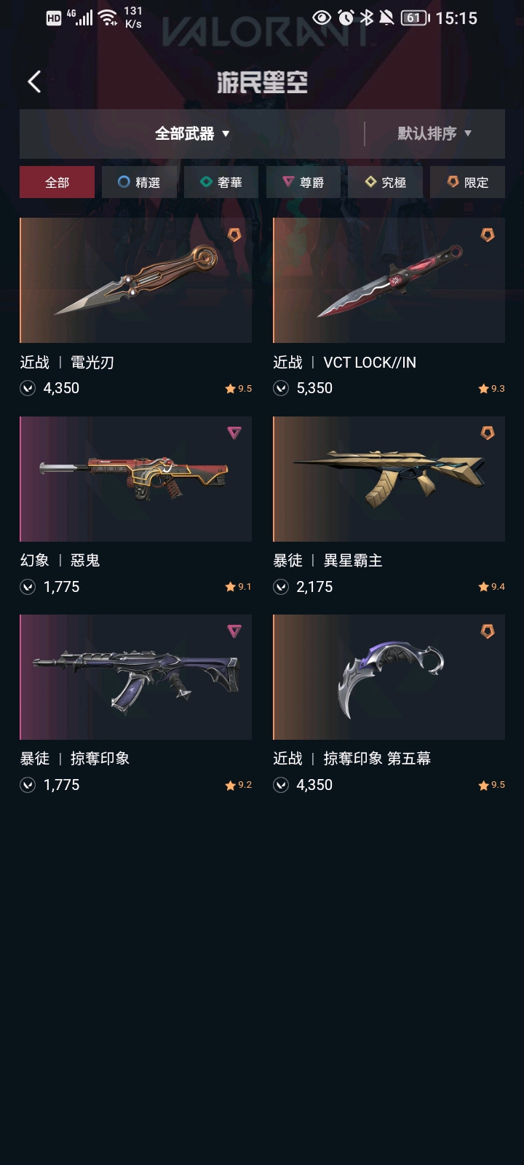
Task: Expand the 默认排序 sort dropdown
Action: coord(434,134)
